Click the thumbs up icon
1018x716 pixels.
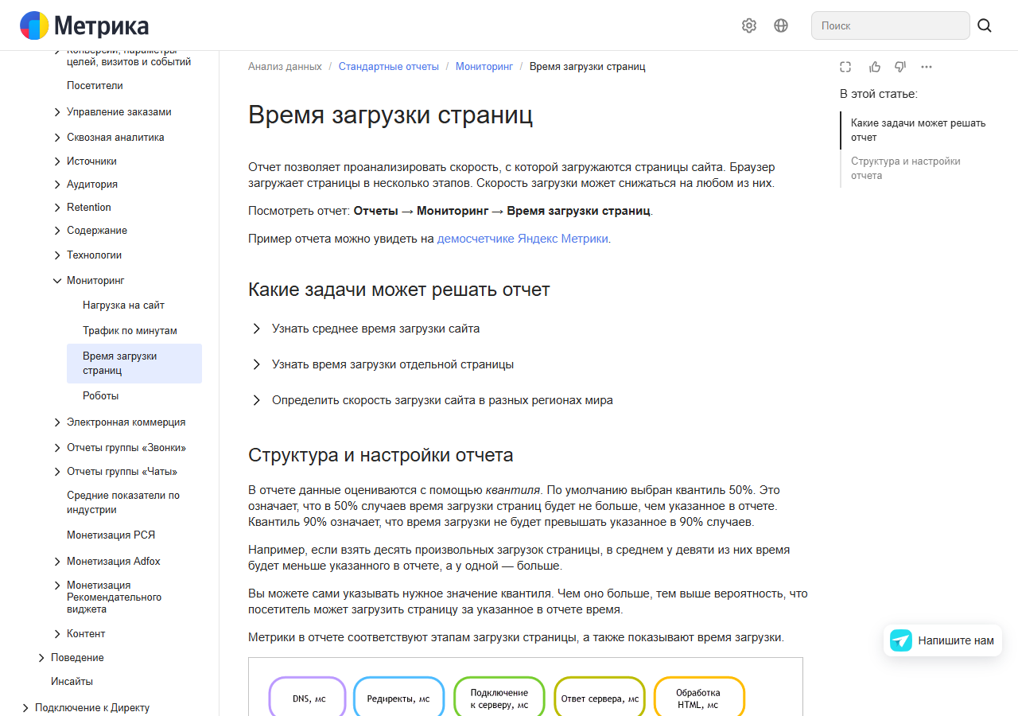pyautogui.click(x=875, y=67)
